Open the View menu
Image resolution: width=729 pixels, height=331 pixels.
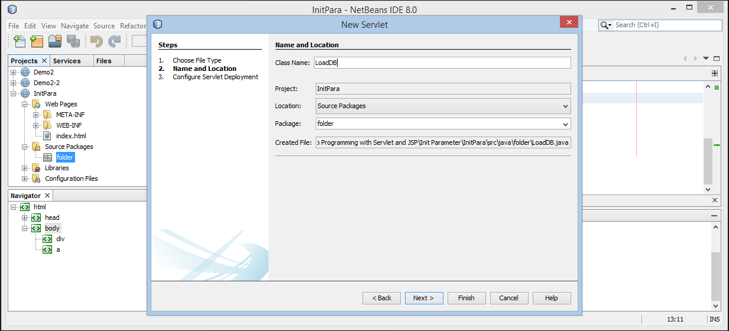coord(48,26)
